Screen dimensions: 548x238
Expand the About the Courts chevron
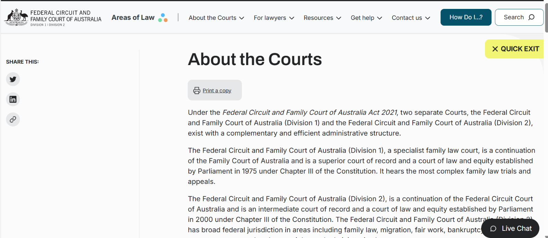tap(242, 18)
